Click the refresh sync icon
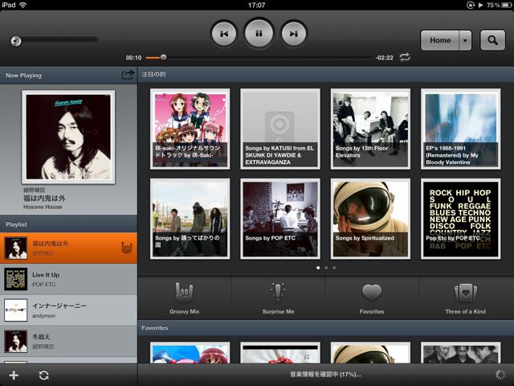This screenshot has width=514, height=386. tap(44, 376)
